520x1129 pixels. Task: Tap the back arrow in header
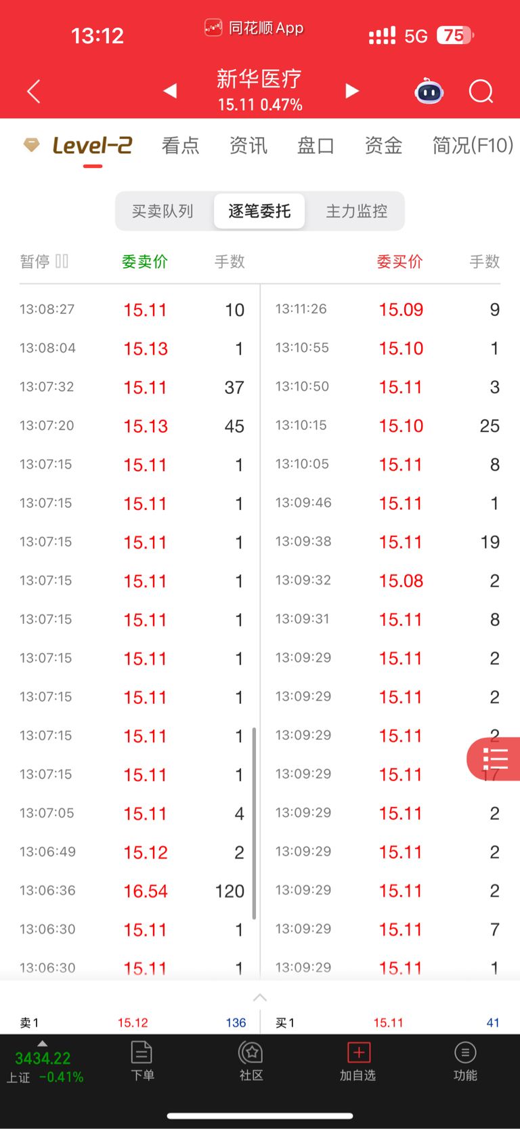[34, 91]
